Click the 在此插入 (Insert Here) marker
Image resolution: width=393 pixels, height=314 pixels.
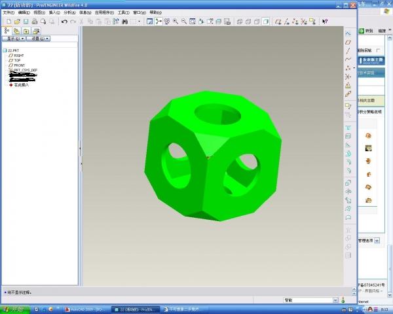tap(19, 85)
